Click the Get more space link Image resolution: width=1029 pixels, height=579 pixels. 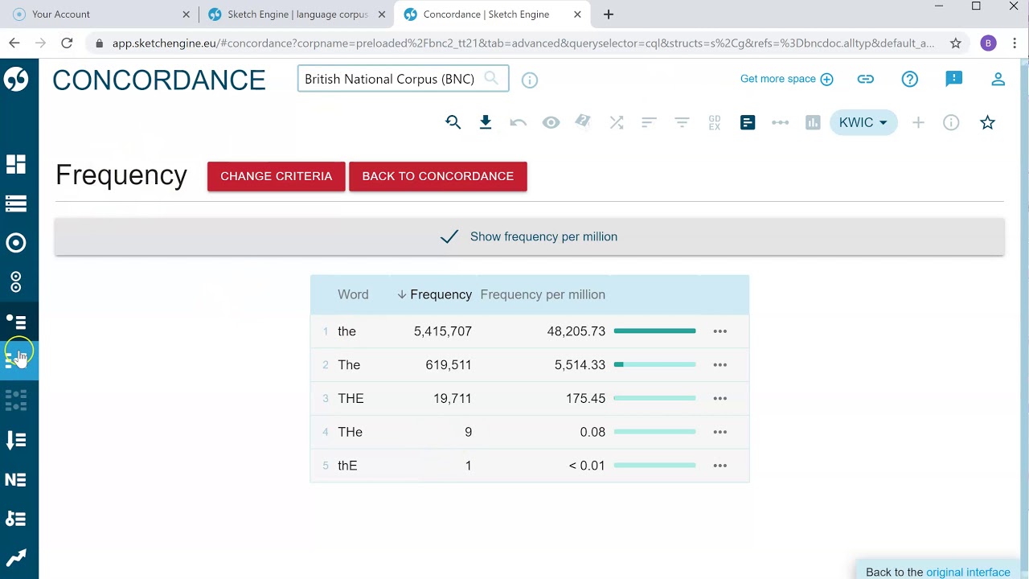click(x=786, y=79)
